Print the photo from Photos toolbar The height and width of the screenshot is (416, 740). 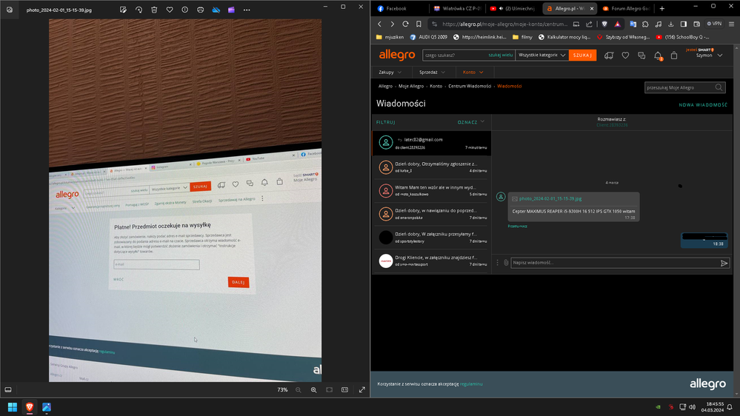click(x=201, y=10)
